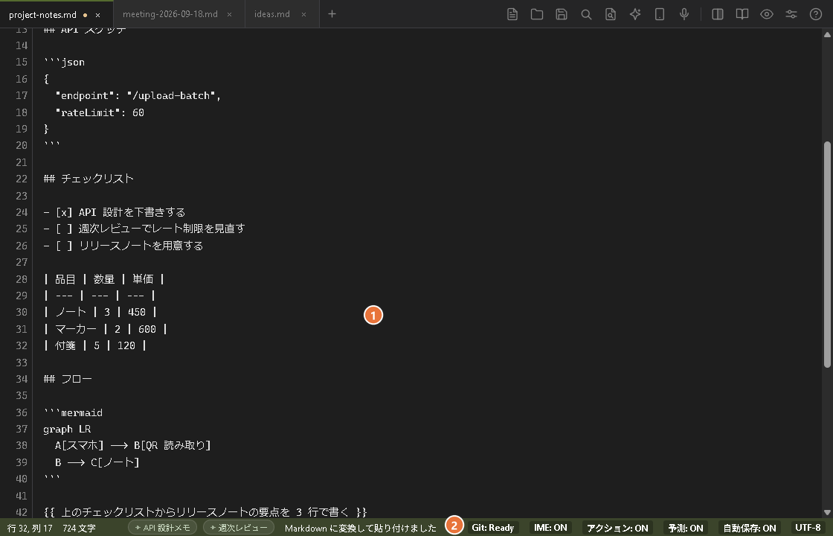Click the Git: Ready status indicator
The image size is (833, 536).
click(x=492, y=528)
